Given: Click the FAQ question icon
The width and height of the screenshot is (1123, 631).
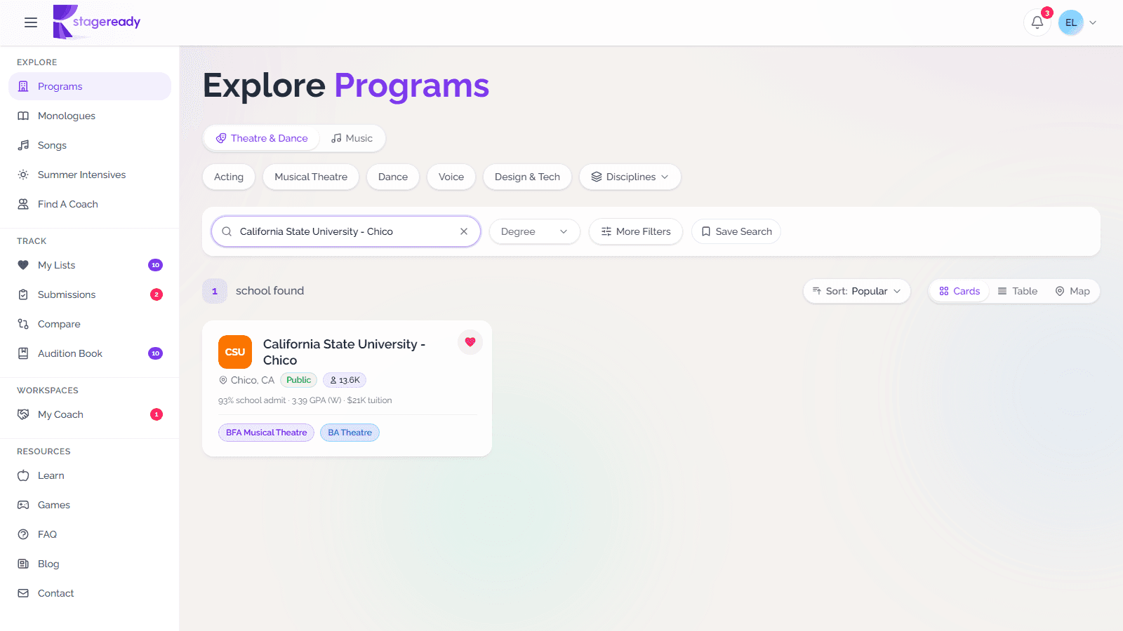Looking at the screenshot, I should coord(23,534).
